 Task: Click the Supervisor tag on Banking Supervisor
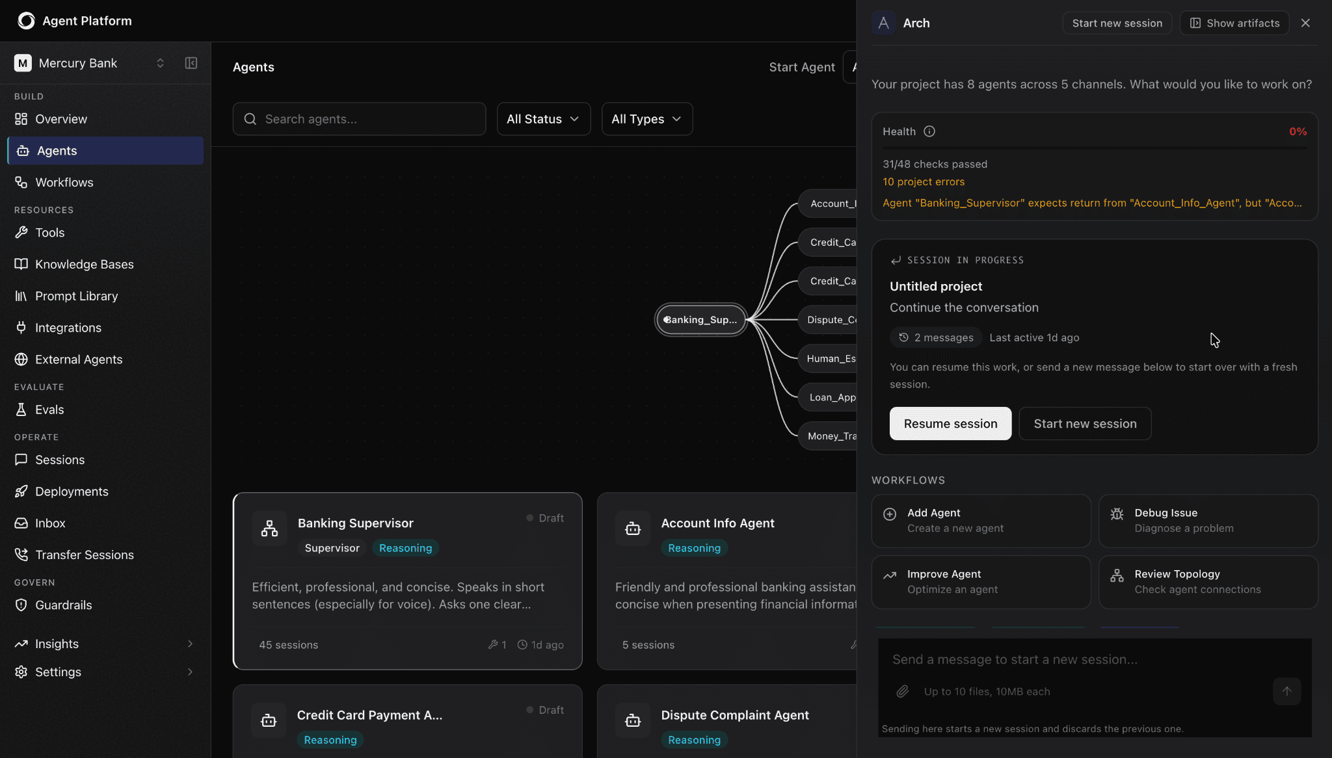[332, 548]
